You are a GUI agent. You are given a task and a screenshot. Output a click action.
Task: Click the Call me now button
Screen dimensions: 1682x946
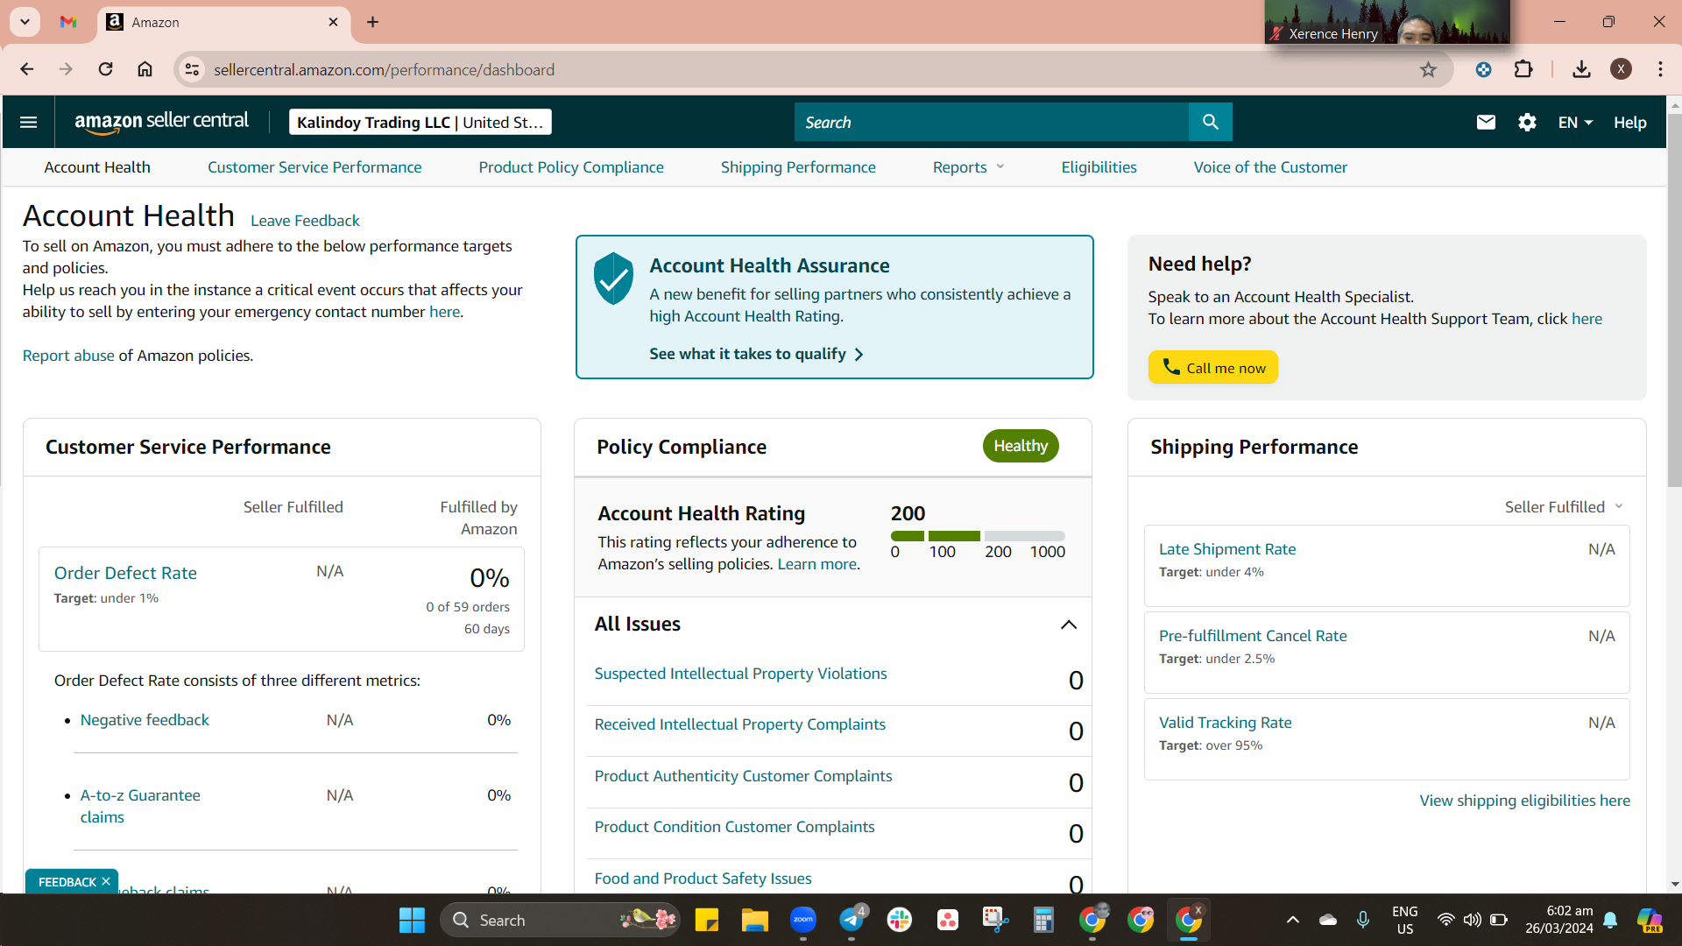[x=1212, y=367]
